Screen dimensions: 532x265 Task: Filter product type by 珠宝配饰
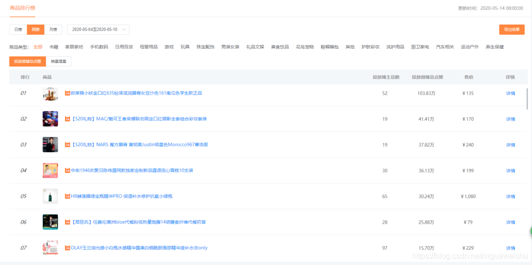tap(205, 47)
